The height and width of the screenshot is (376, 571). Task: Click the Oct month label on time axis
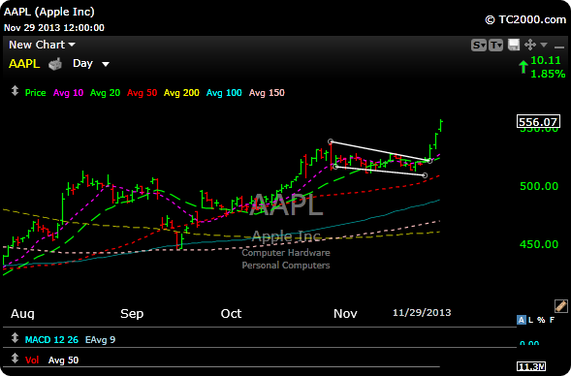coord(231,314)
